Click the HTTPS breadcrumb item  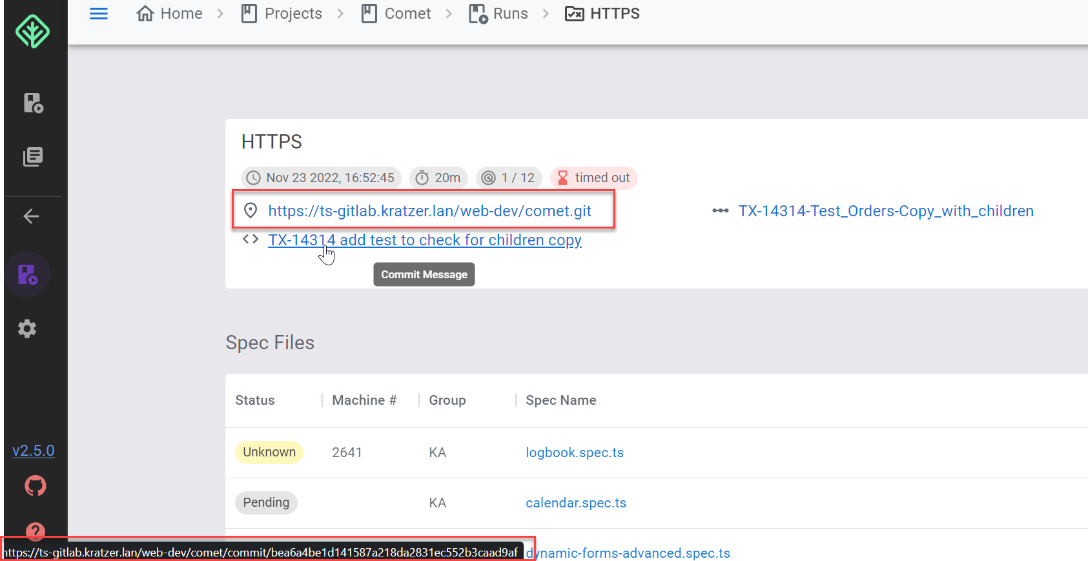[x=602, y=14]
